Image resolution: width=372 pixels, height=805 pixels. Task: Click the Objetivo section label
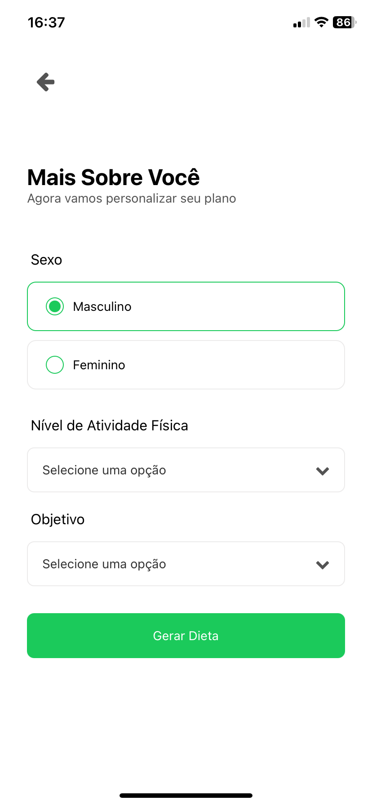click(x=58, y=519)
